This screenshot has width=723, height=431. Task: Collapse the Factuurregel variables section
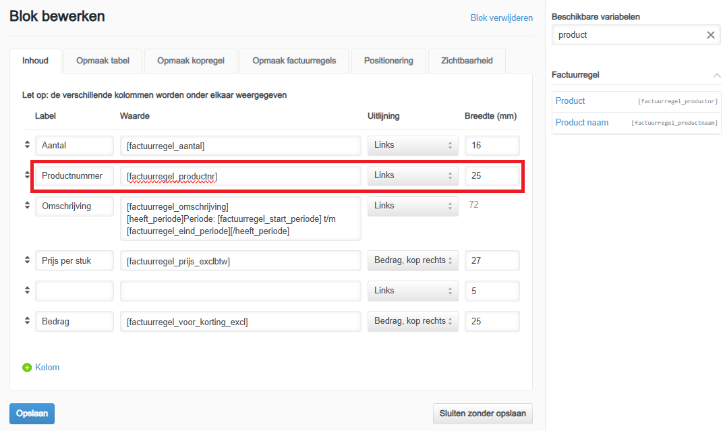pyautogui.click(x=716, y=75)
